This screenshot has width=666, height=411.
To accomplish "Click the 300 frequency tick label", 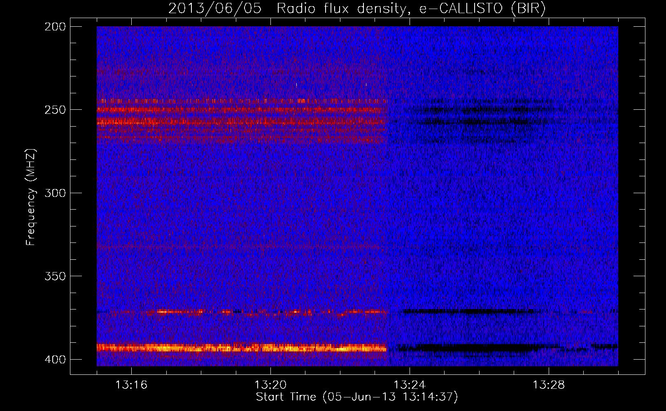I will point(55,193).
